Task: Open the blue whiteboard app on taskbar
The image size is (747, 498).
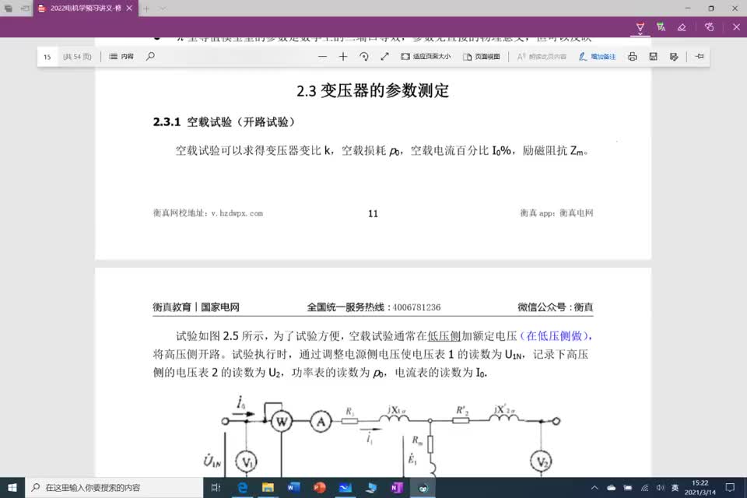Action: pyautogui.click(x=345, y=488)
